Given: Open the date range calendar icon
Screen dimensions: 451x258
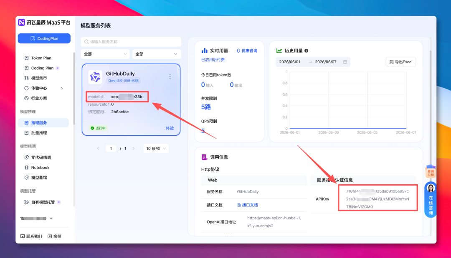Looking at the screenshot, I should [345, 62].
